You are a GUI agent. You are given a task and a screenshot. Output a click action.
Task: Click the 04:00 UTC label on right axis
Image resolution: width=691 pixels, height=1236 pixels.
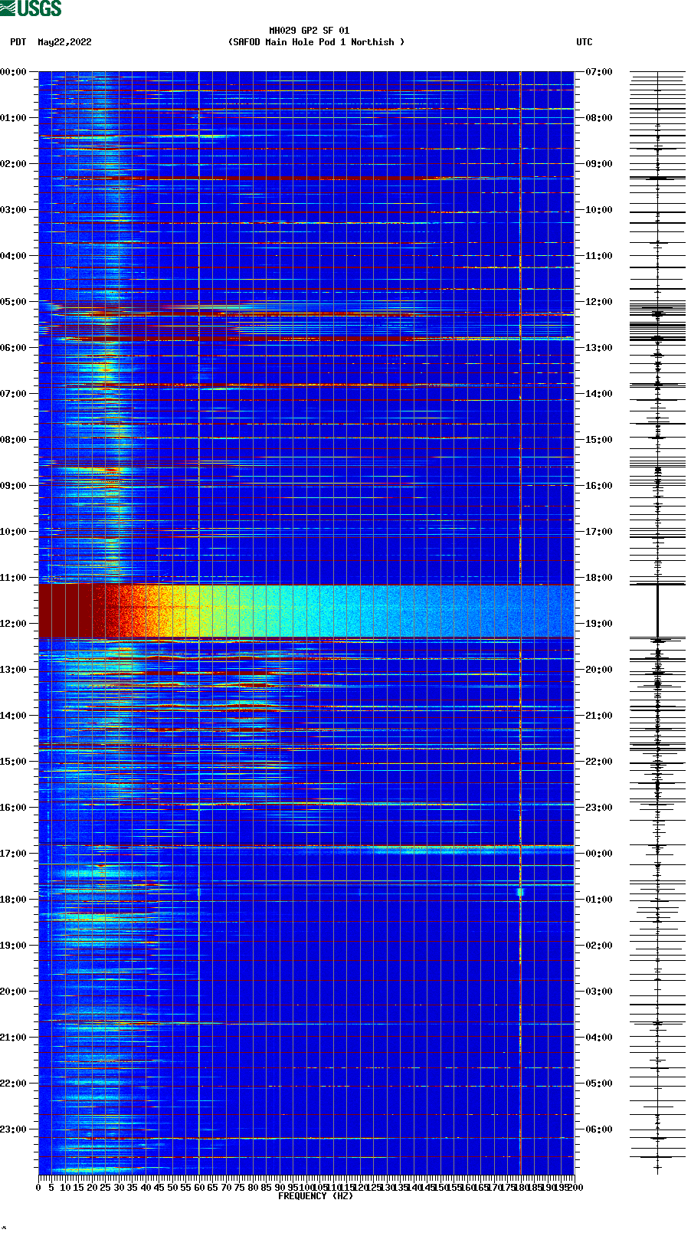point(599,1038)
